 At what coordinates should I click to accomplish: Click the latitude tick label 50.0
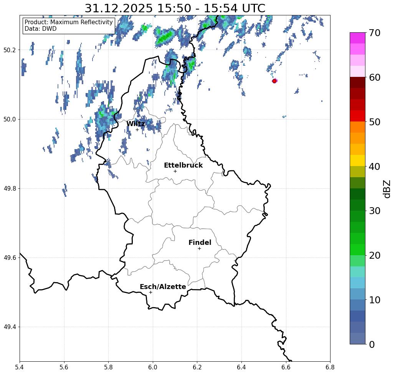pos(10,119)
